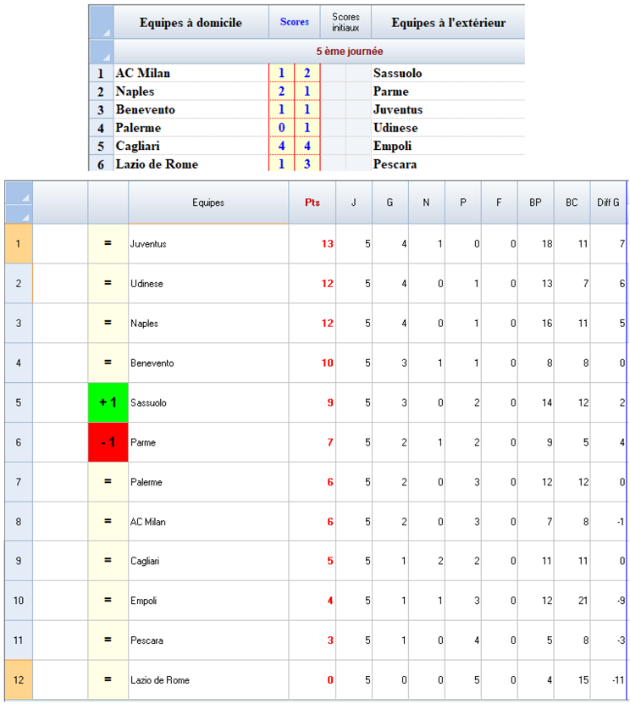Click the Equipes à domicile header

click(191, 23)
